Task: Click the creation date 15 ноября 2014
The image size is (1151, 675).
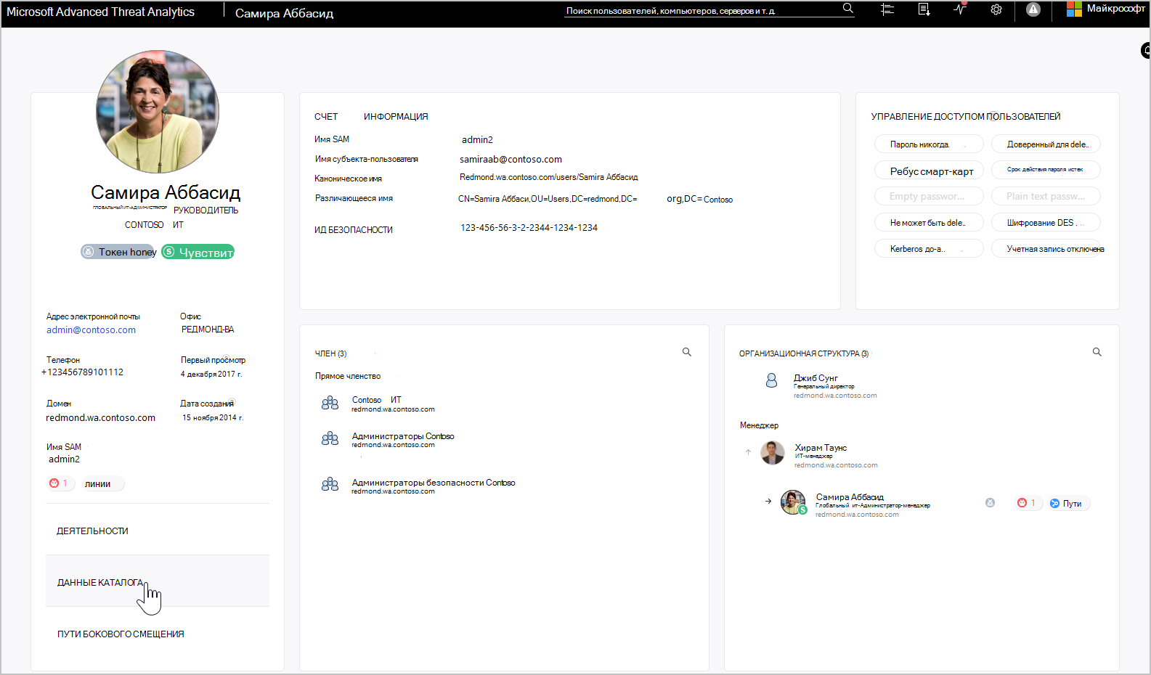Action: 213,418
